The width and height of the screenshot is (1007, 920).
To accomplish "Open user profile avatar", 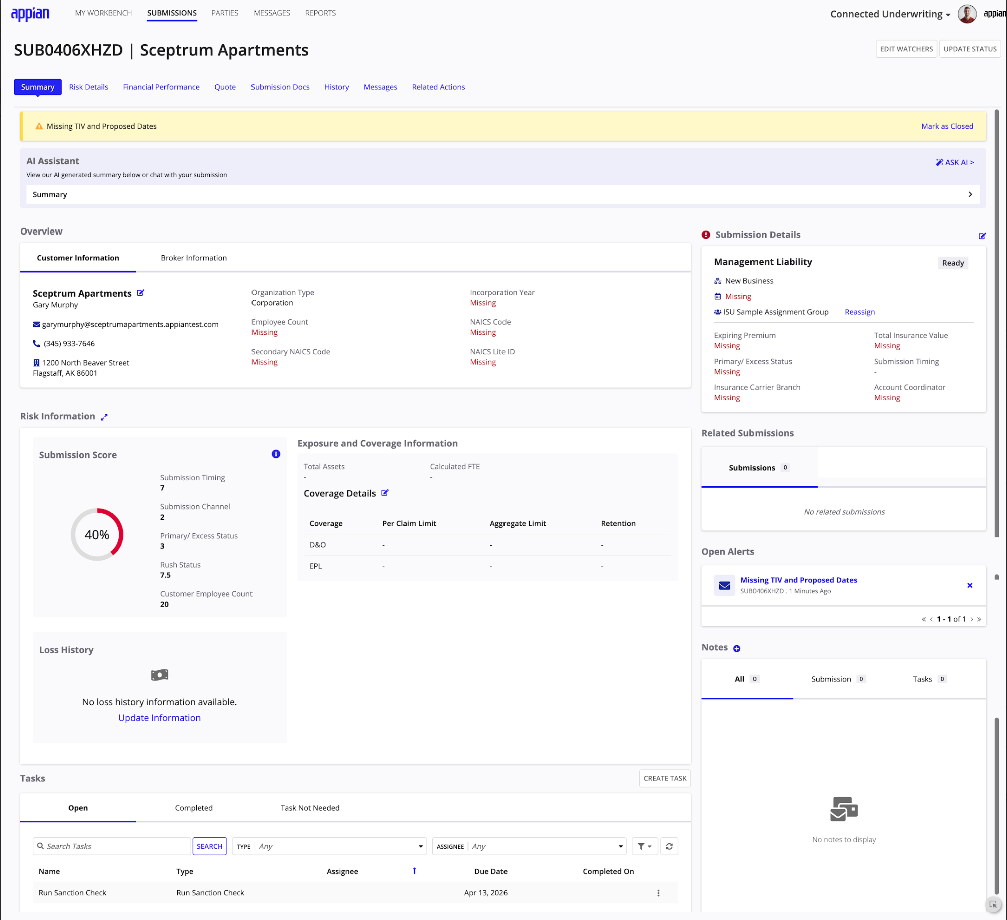I will tap(967, 14).
